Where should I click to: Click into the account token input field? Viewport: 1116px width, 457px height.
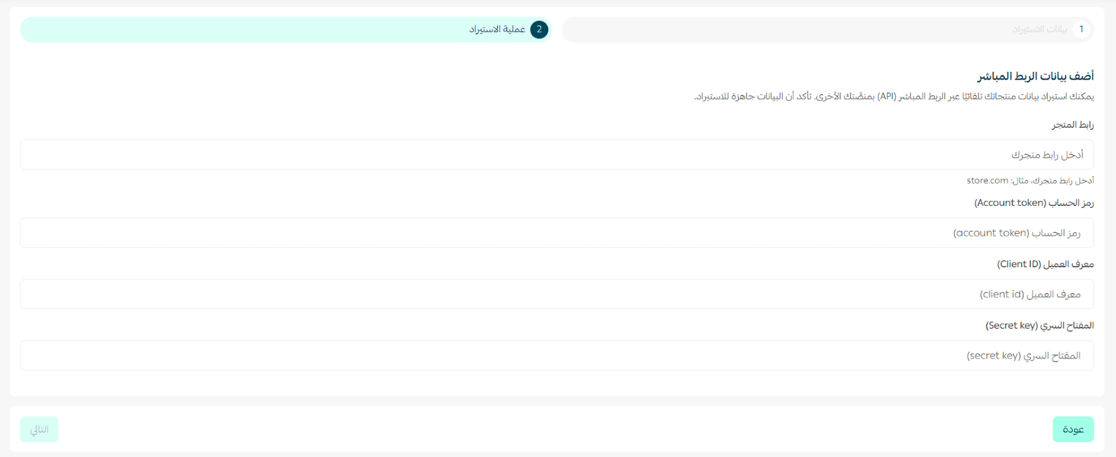coord(557,232)
